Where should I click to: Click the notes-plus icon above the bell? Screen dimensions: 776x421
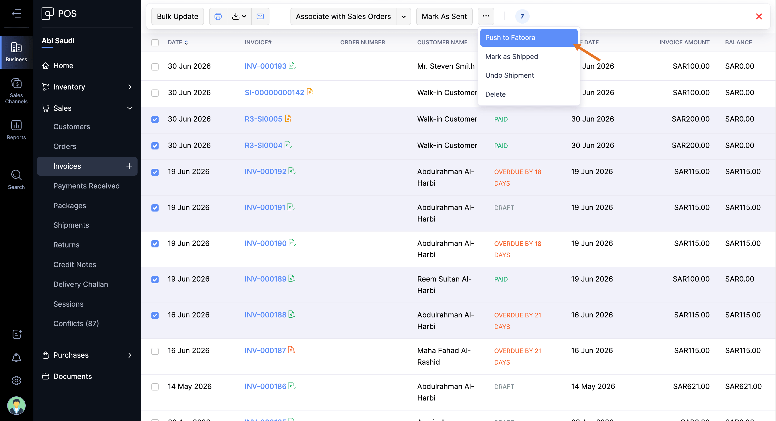pos(17,334)
